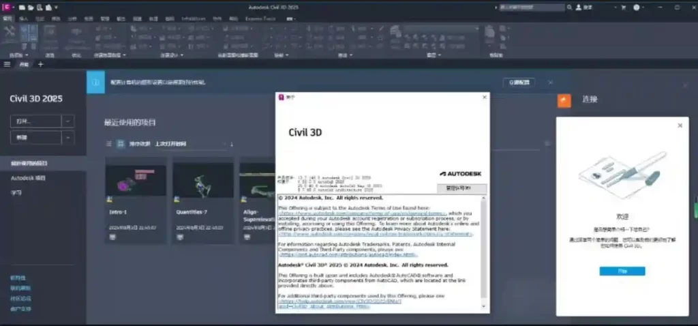Click the Civil 3D application menu logo
The height and width of the screenshot is (326, 698).
click(x=7, y=7)
